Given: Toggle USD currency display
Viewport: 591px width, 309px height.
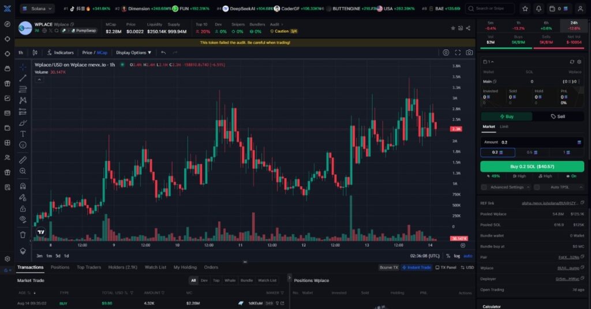Looking at the screenshot, I should click(467, 267).
